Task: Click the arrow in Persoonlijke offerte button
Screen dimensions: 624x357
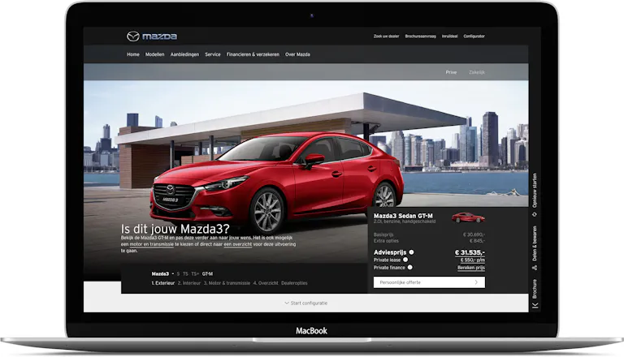Action: coord(476,282)
